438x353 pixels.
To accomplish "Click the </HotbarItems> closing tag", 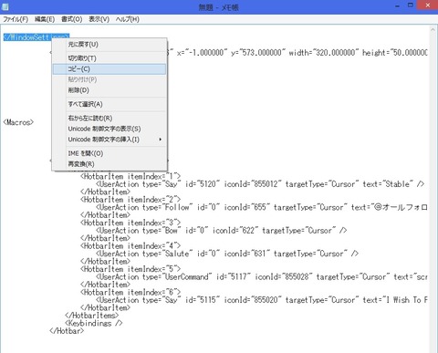I will tap(91, 316).
